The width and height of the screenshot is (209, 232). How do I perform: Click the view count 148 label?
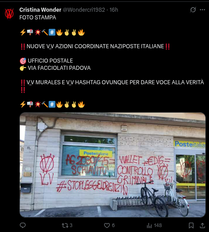tap(158, 225)
